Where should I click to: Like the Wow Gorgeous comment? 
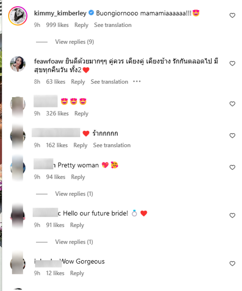[232, 263]
